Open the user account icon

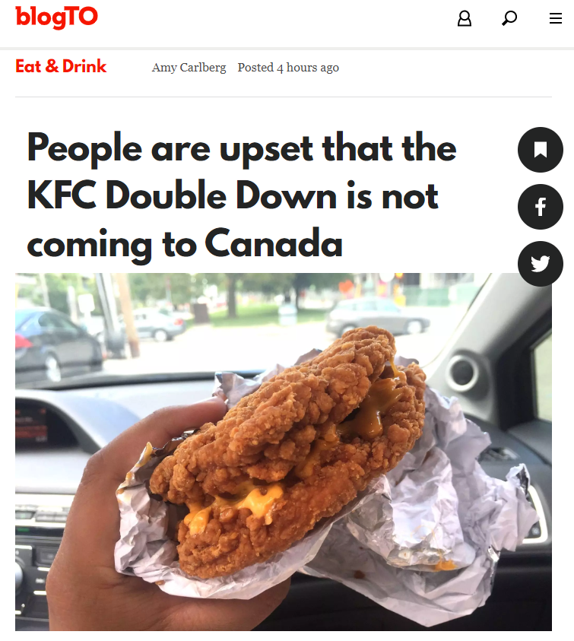coord(464,18)
